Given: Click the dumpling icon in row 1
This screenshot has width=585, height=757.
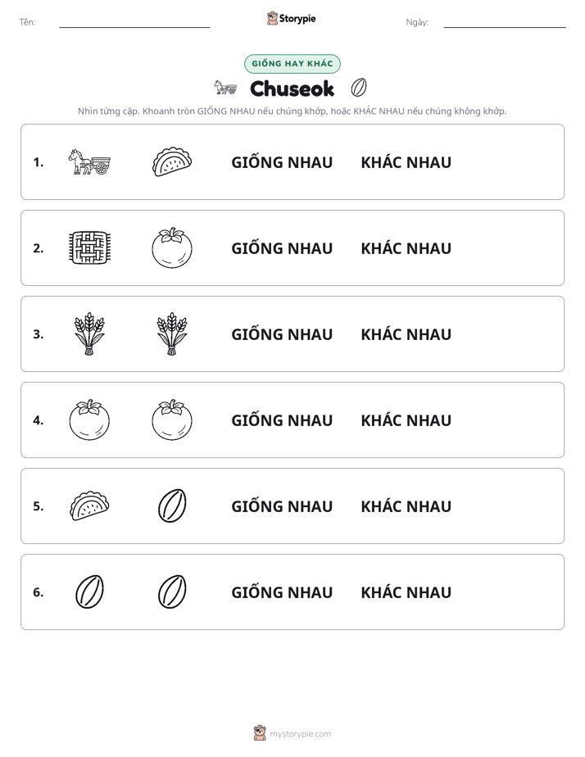Looking at the screenshot, I should pyautogui.click(x=172, y=161).
